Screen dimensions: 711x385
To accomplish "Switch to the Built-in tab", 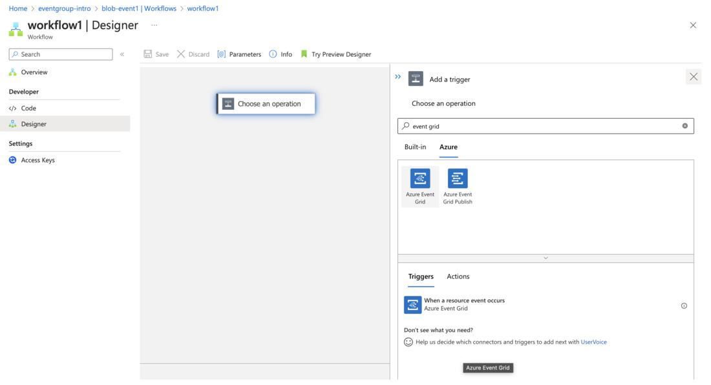I will tap(415, 147).
